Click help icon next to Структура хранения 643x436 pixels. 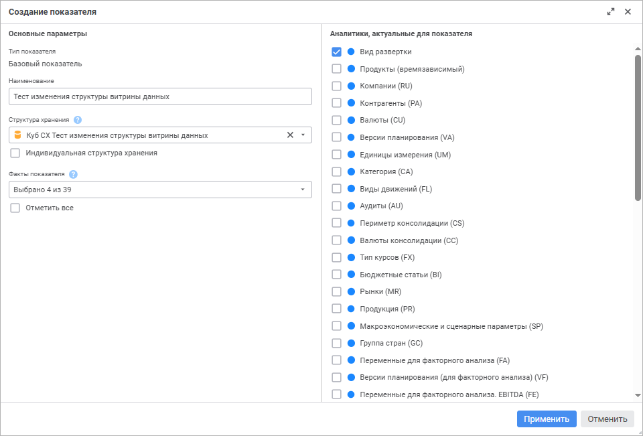(78, 120)
